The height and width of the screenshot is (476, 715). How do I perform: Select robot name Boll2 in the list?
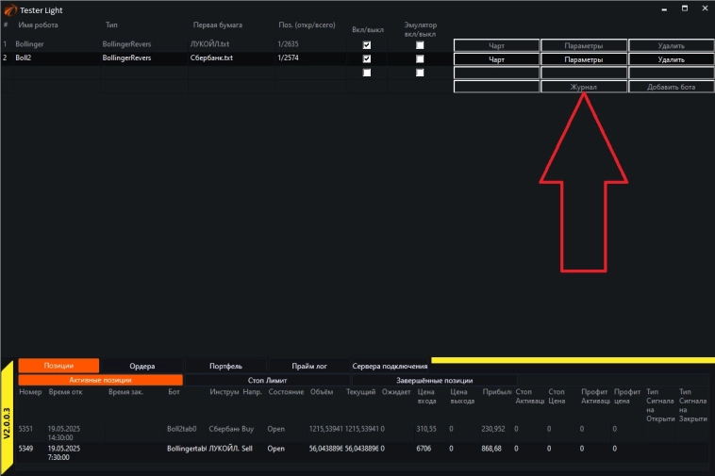pyautogui.click(x=24, y=57)
